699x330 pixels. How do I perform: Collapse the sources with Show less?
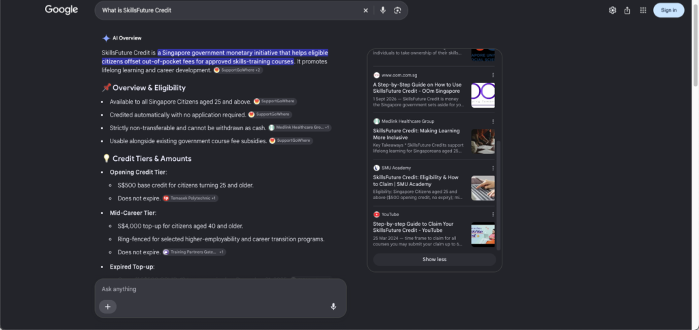[434, 260]
